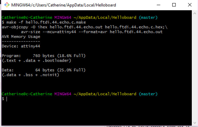Close the MINGW64 terminal window

pyautogui.click(x=190, y=5)
